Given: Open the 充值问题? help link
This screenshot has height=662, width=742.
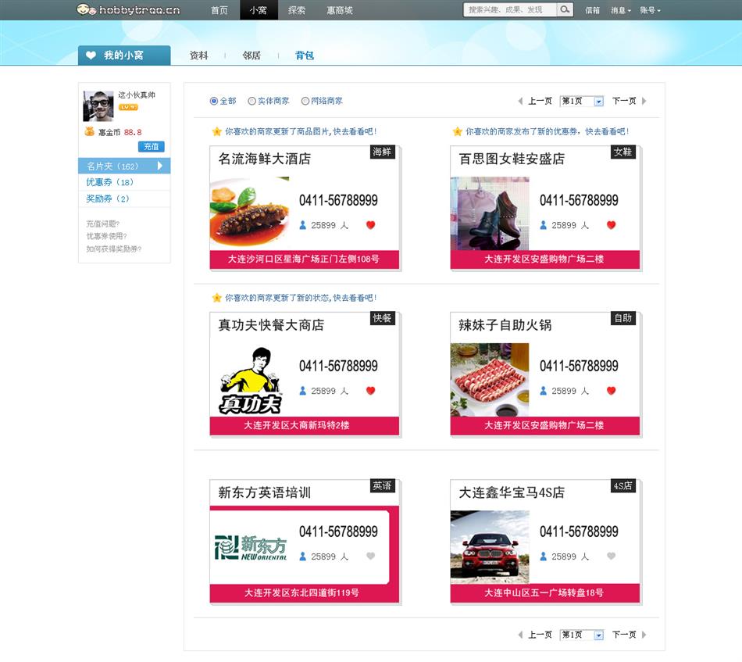Looking at the screenshot, I should 102,224.
